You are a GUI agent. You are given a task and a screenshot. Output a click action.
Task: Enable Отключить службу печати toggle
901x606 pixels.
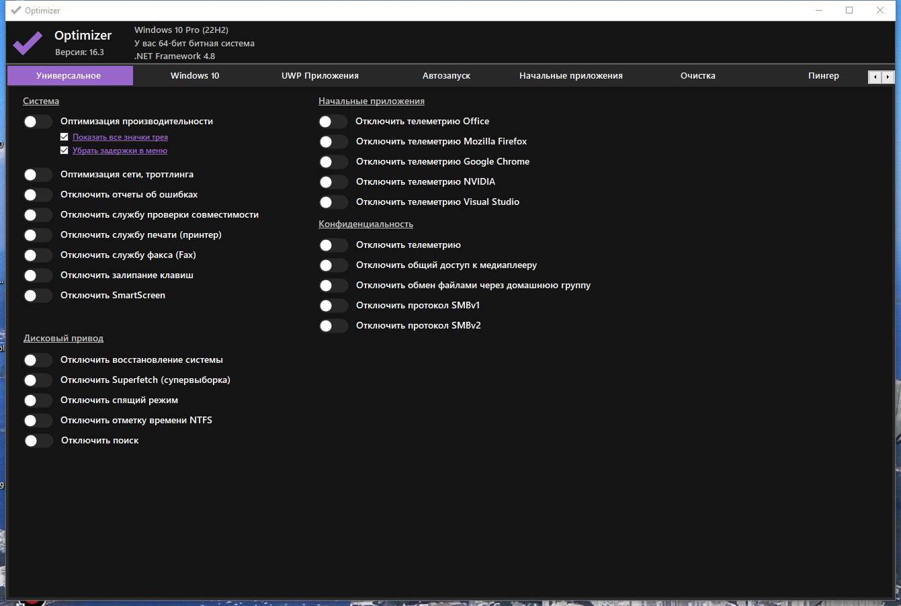click(38, 235)
